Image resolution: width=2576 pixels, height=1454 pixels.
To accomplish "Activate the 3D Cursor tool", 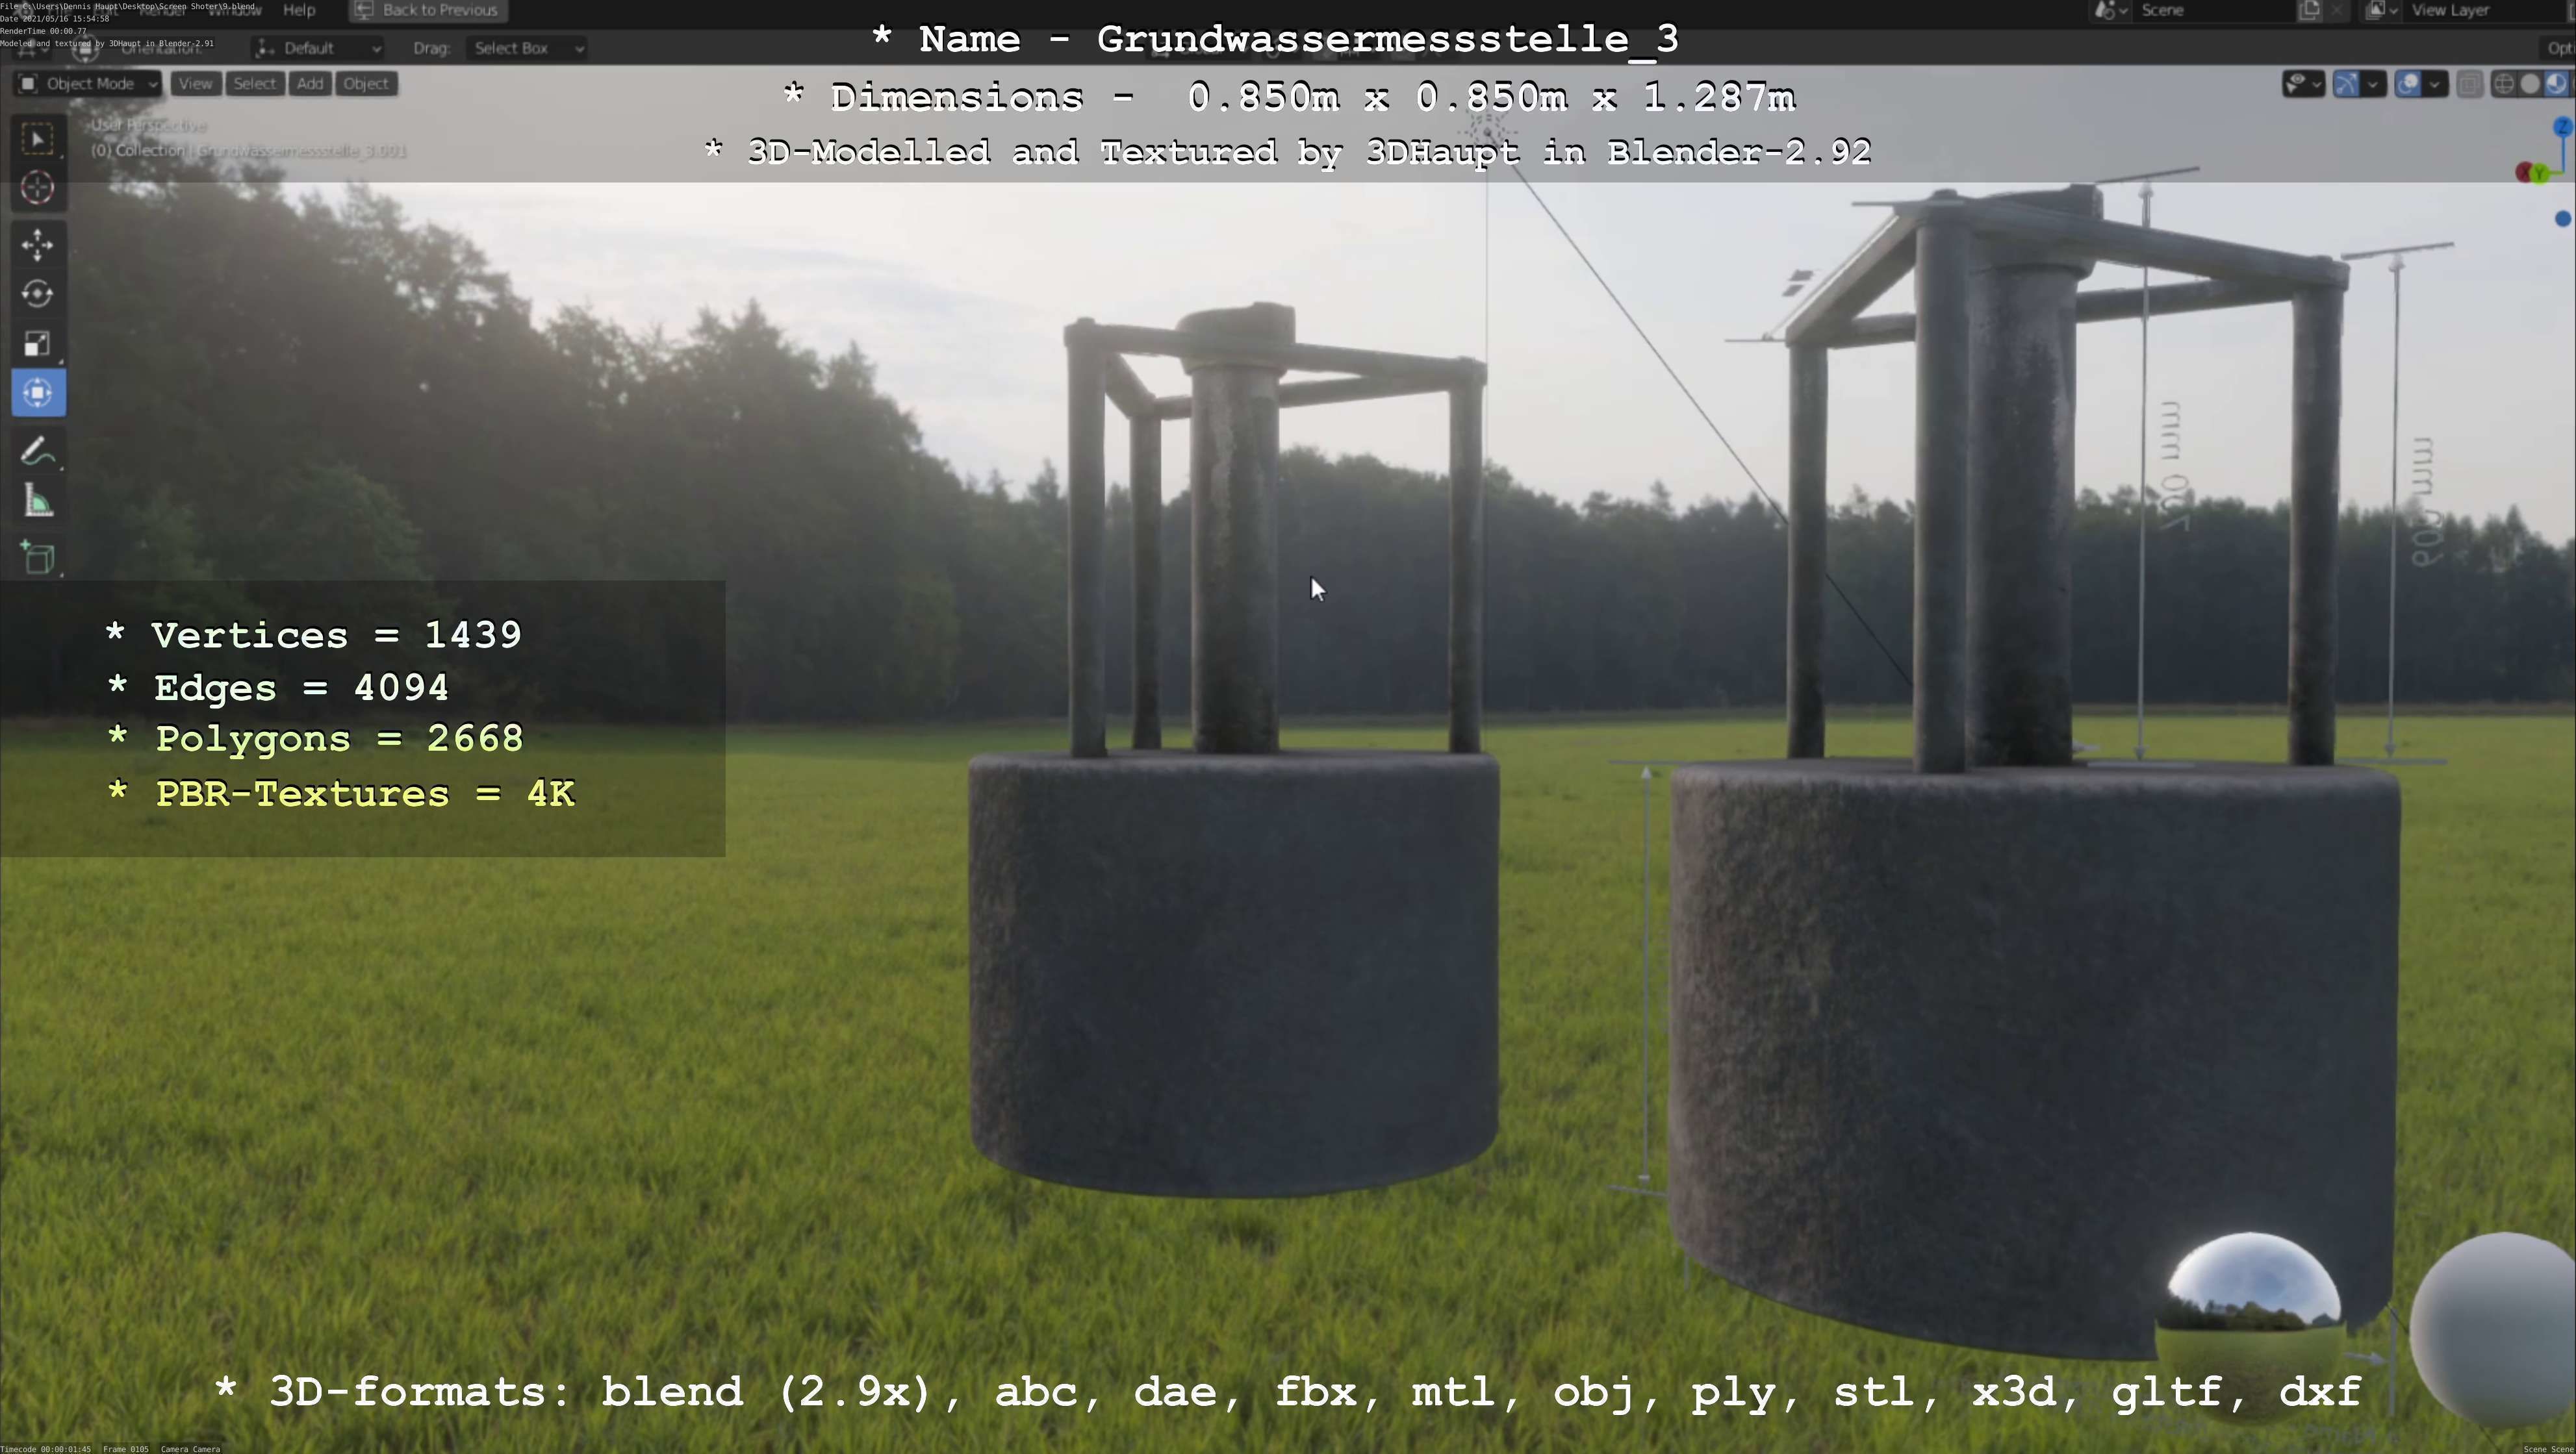I will pos(38,188).
